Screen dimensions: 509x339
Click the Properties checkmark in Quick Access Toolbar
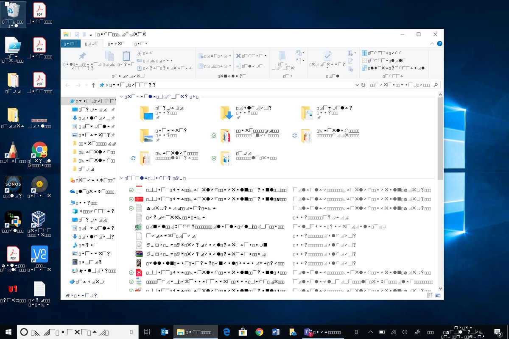77,34
